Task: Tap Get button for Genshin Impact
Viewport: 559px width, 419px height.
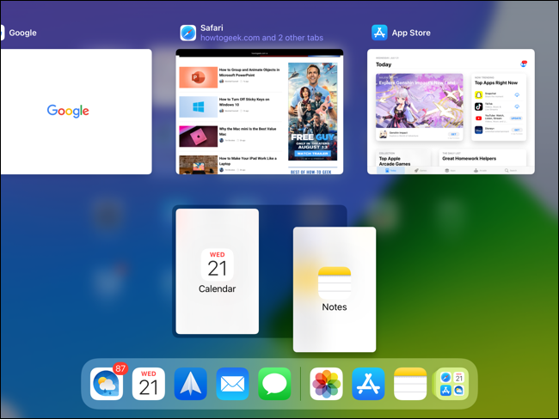Action: pos(453,134)
